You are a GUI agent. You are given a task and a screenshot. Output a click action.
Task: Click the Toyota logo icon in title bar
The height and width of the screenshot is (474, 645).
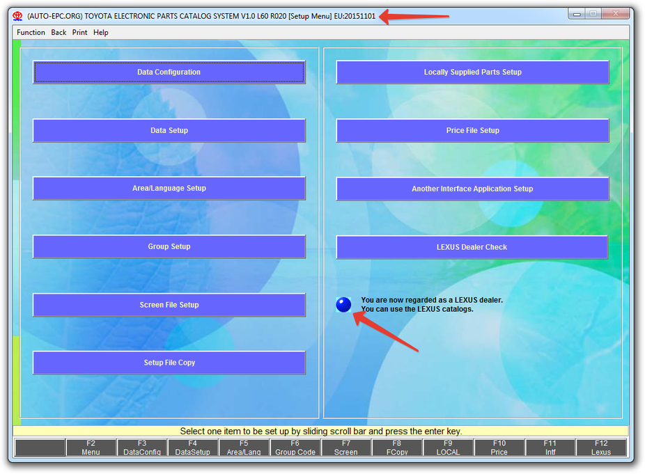17,16
